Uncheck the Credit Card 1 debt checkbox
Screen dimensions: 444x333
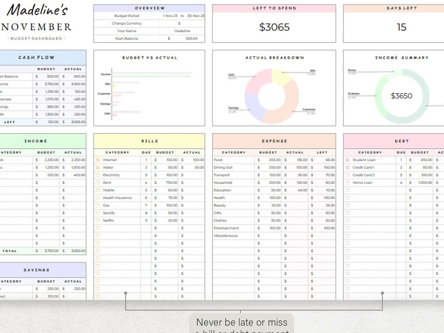click(348, 168)
